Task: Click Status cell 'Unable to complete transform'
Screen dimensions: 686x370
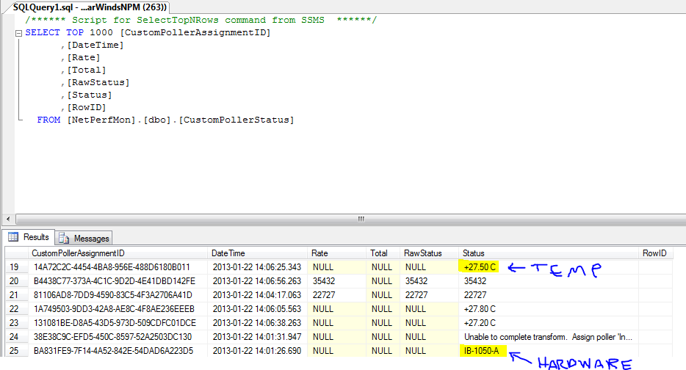Action: (x=548, y=337)
